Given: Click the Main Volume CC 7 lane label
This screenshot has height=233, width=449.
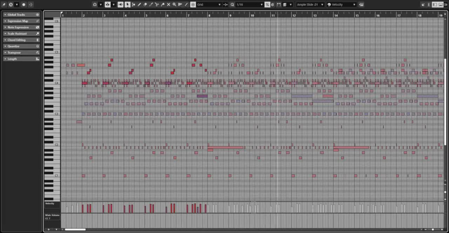Looking at the screenshot, I should point(52,217).
